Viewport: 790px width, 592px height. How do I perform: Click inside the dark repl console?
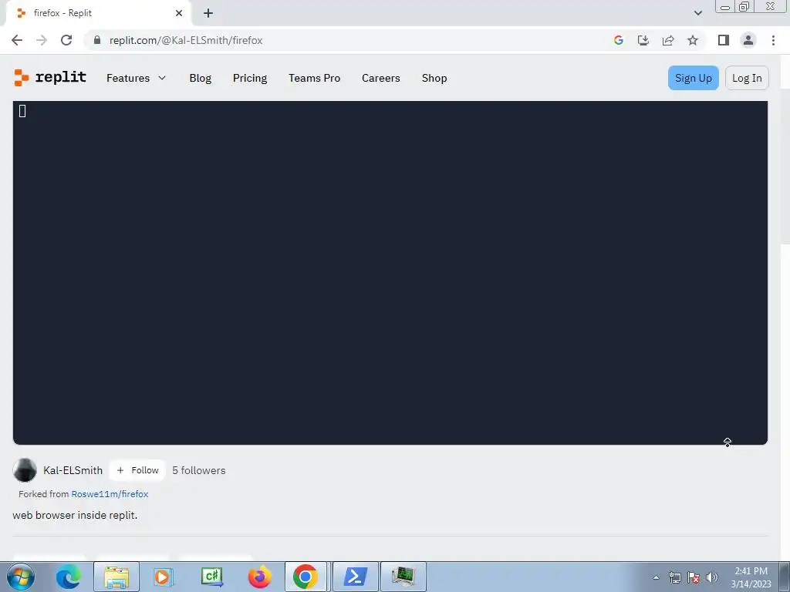tap(390, 272)
